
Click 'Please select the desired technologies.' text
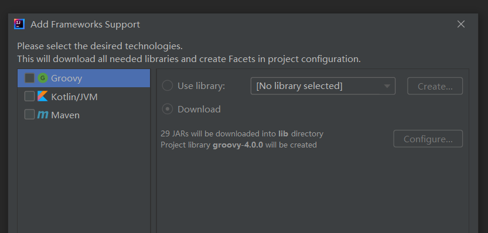point(100,46)
